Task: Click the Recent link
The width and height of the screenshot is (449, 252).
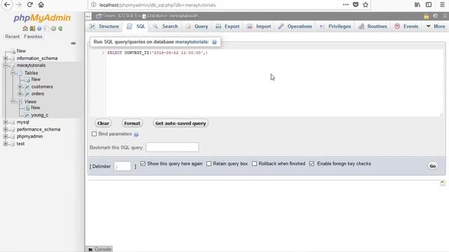Action: [x=13, y=36]
